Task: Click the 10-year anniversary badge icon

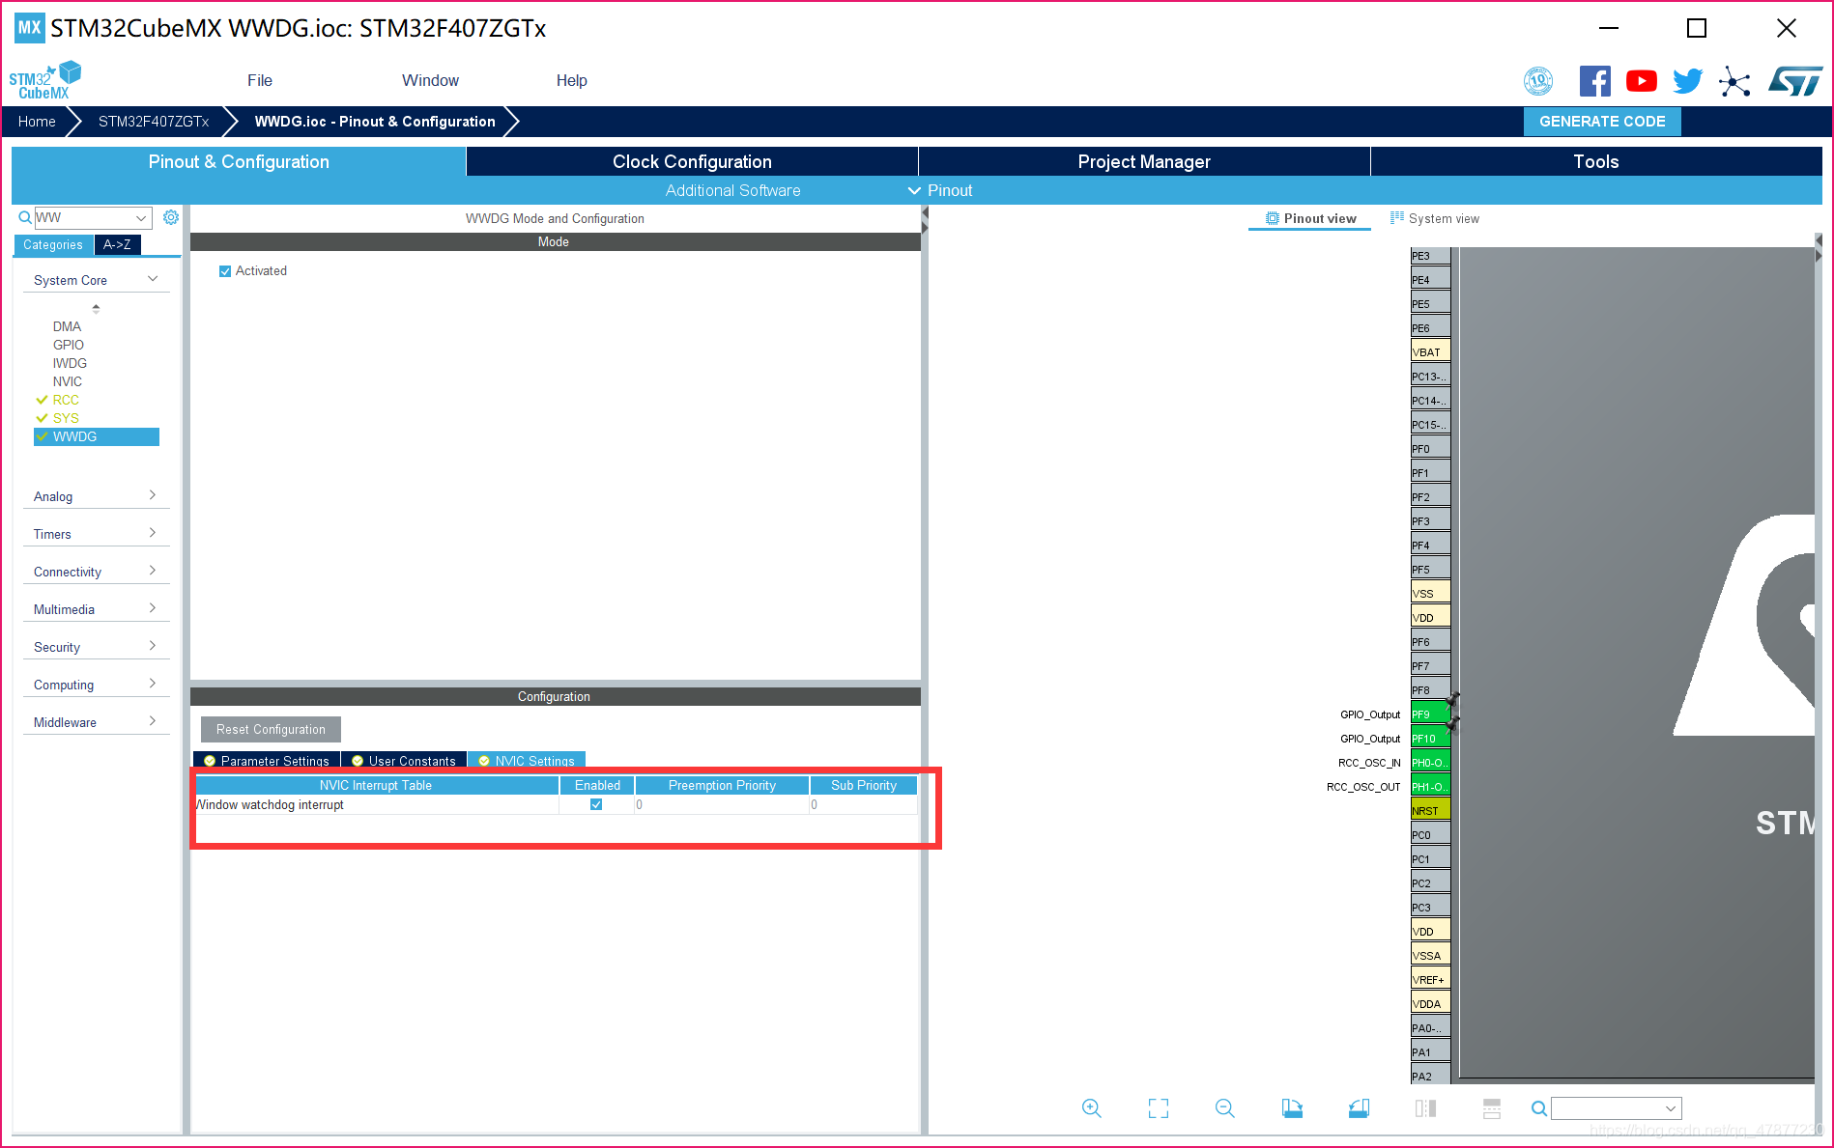Action: [x=1538, y=81]
